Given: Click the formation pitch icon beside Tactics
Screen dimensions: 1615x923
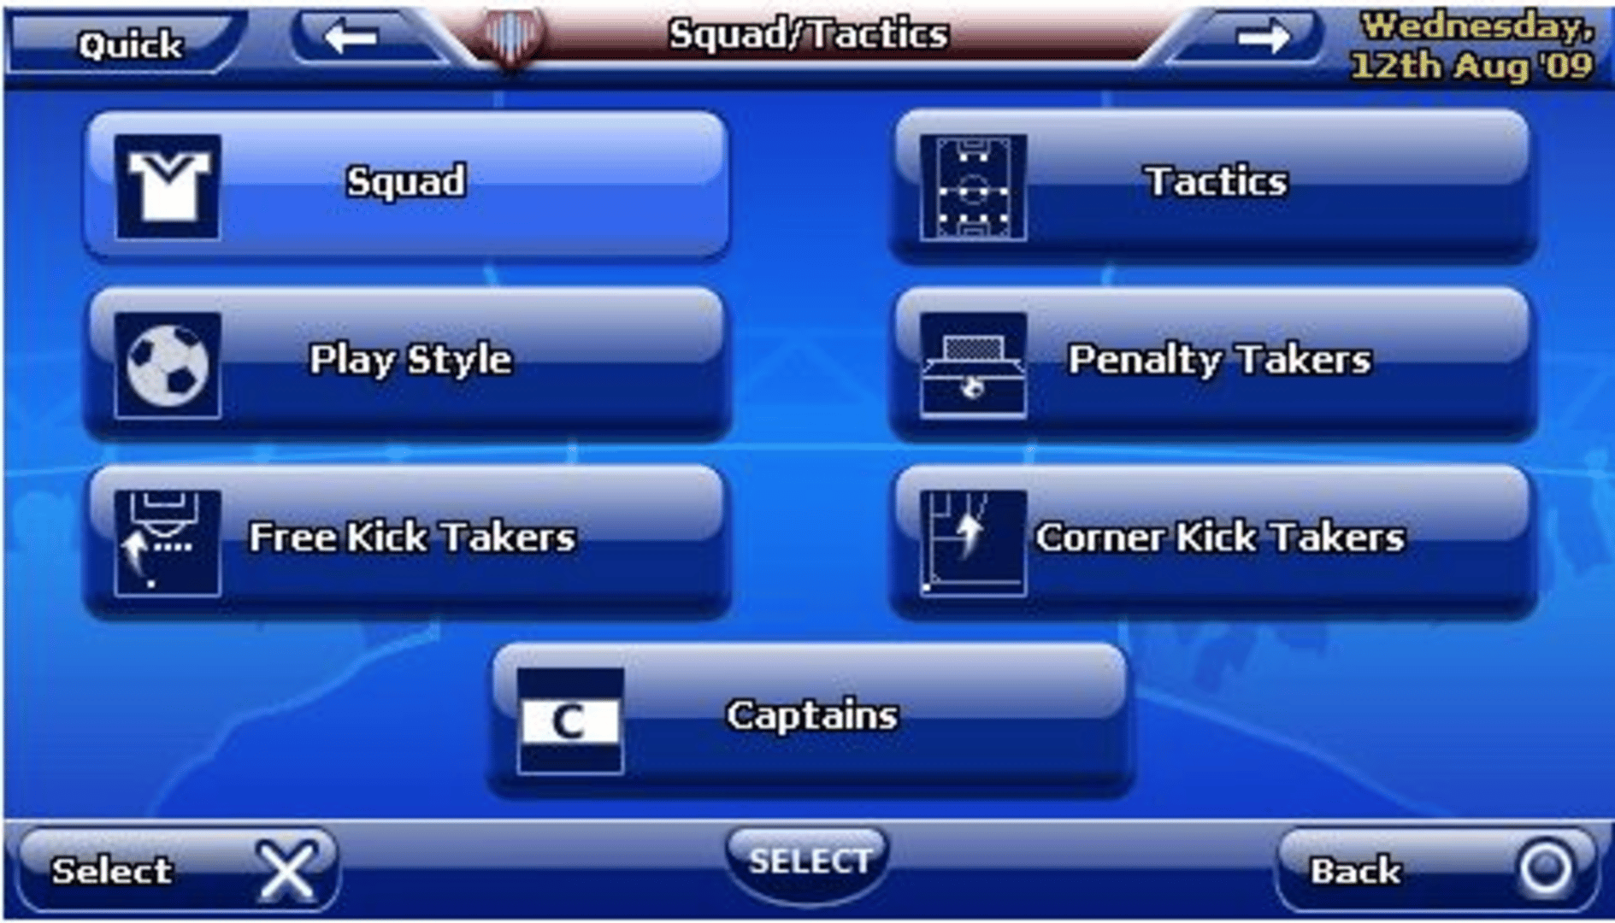Looking at the screenshot, I should pos(973,187).
